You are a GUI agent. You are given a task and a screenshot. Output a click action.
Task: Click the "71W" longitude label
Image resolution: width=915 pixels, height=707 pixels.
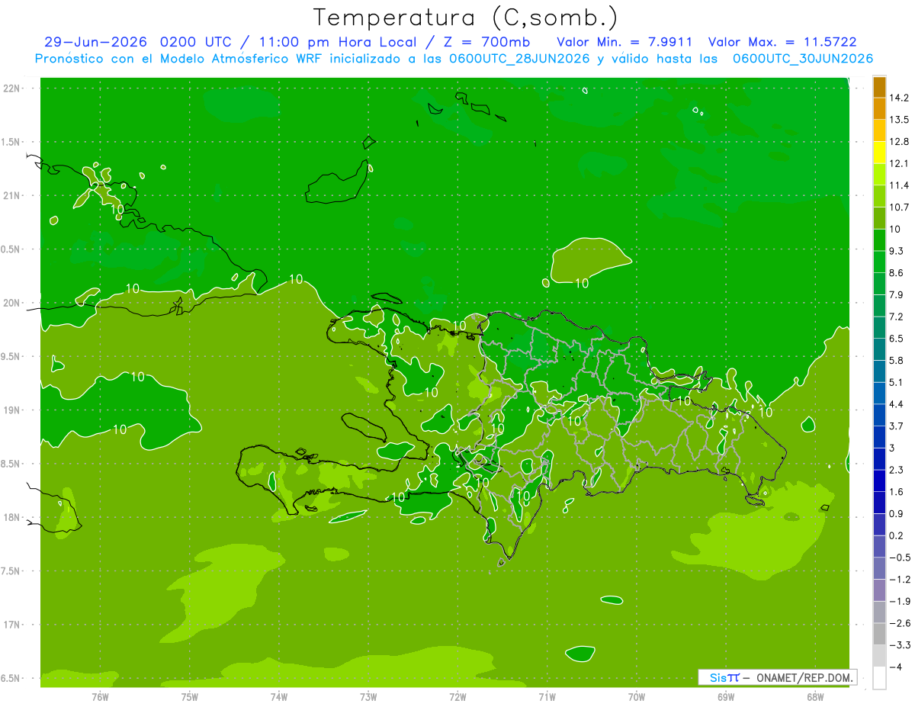click(547, 696)
